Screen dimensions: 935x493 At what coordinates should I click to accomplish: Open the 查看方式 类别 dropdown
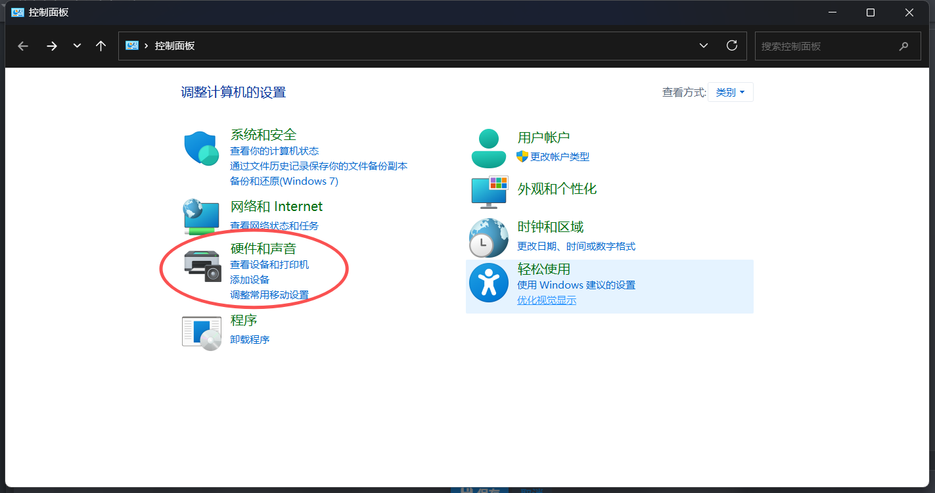click(730, 93)
